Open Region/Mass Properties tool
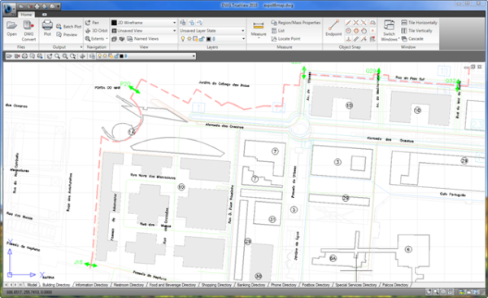488x298 pixels. click(296, 23)
